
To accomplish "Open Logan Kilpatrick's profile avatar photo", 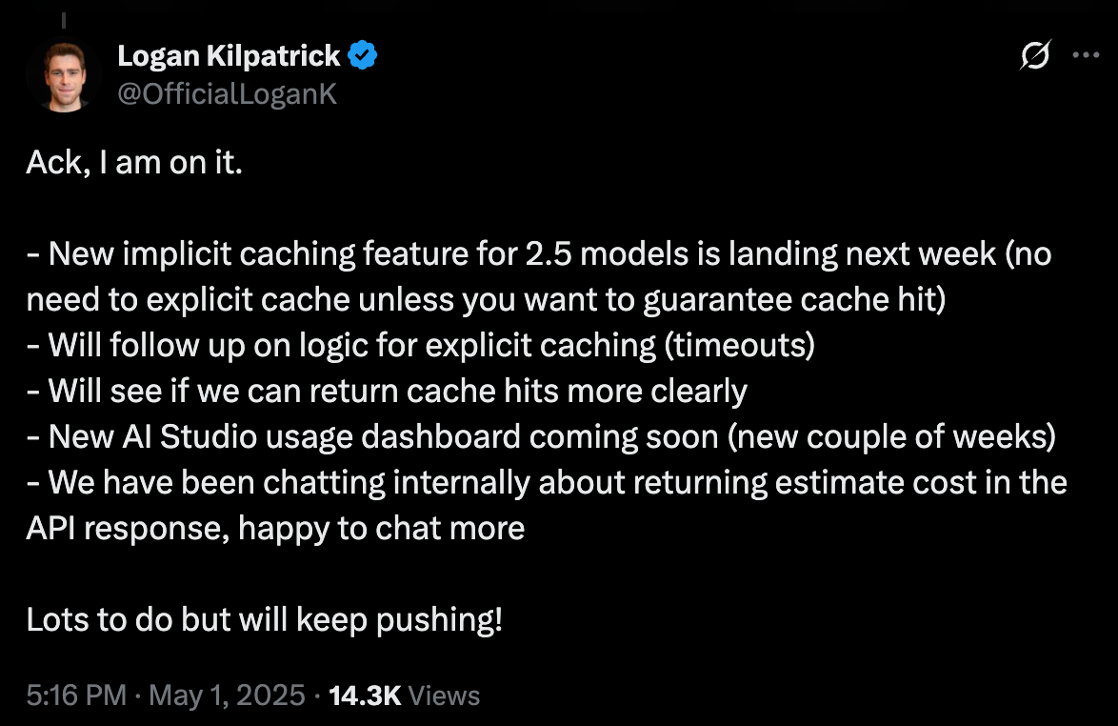I will click(x=64, y=75).
